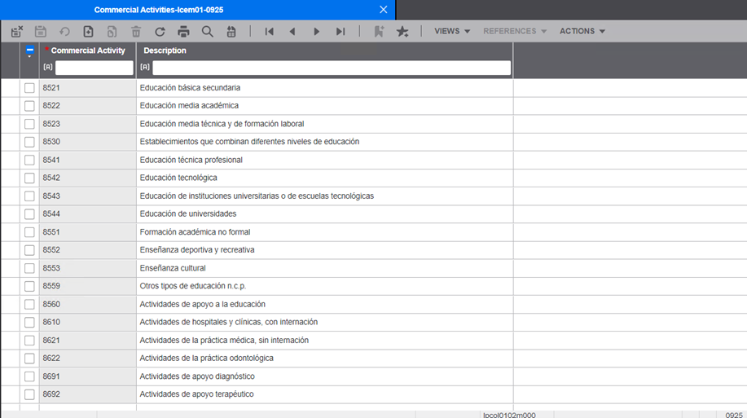This screenshot has width=747, height=418.
Task: Go to the first record
Action: click(269, 31)
